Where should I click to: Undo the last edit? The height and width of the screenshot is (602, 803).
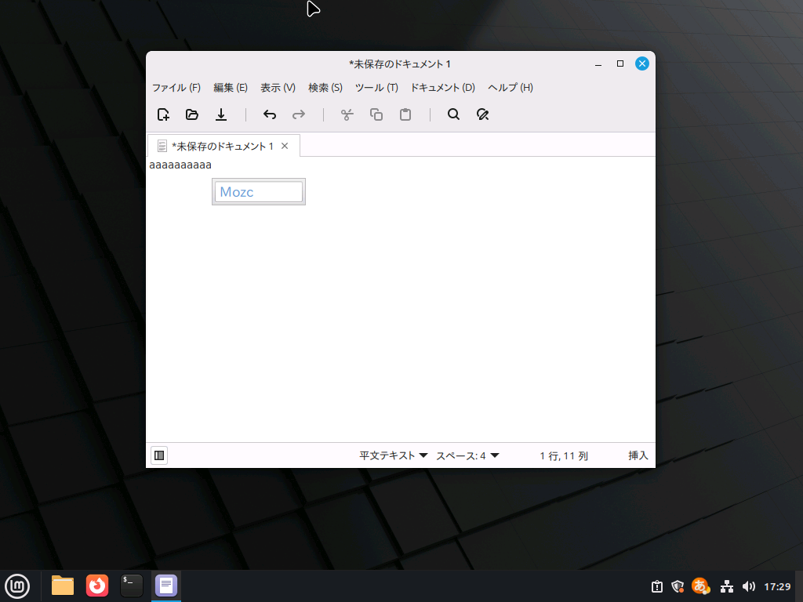click(x=270, y=114)
